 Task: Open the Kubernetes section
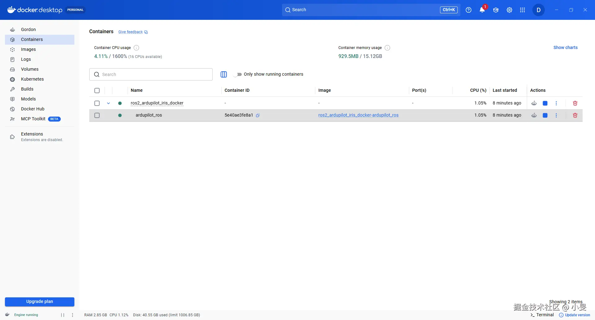(40, 79)
